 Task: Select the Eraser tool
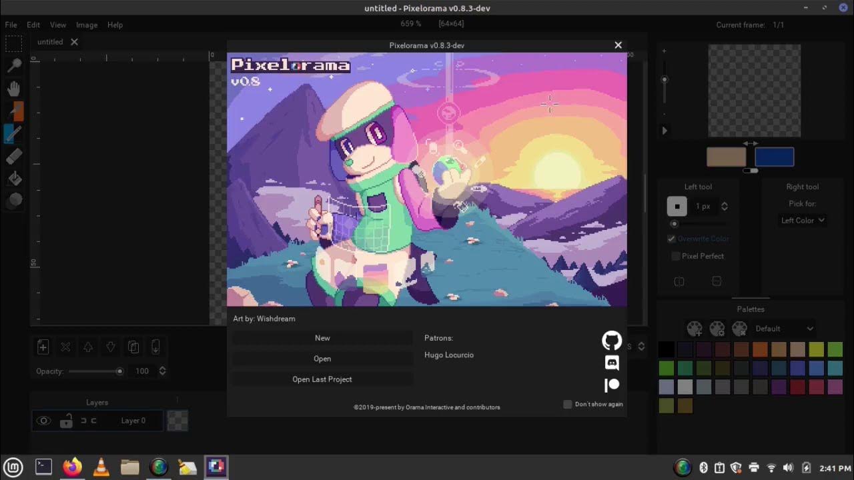point(14,156)
